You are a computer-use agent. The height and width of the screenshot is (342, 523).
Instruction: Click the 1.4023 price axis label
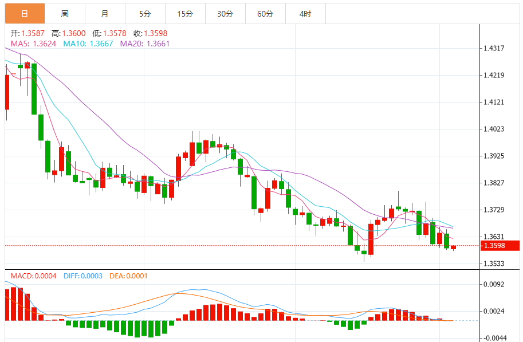click(494, 129)
